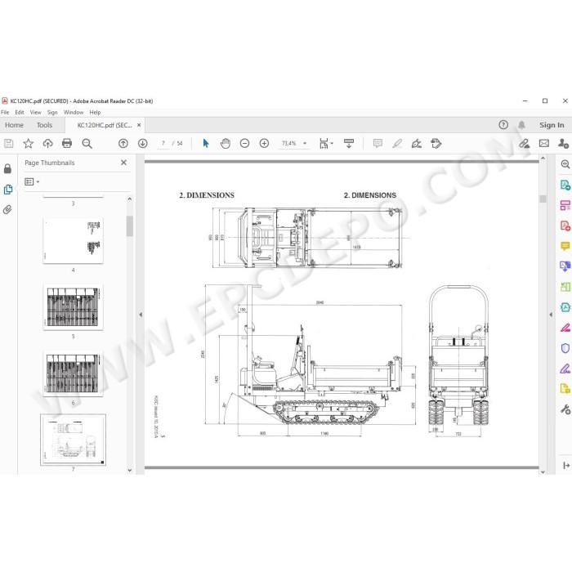
Task: Open the View menu
Action: click(x=35, y=113)
